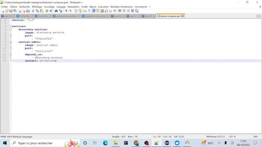Image resolution: width=262 pixels, height=147 pixels.
Task: Click the Zoom In magnifier icon
Action: [x=66, y=11]
